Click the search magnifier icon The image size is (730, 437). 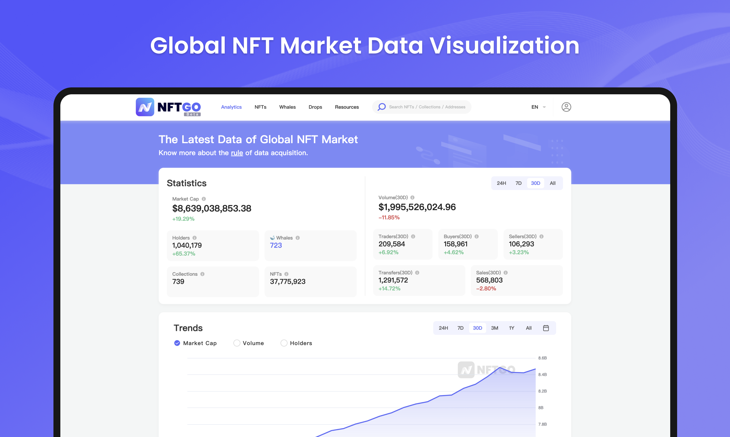pos(382,107)
